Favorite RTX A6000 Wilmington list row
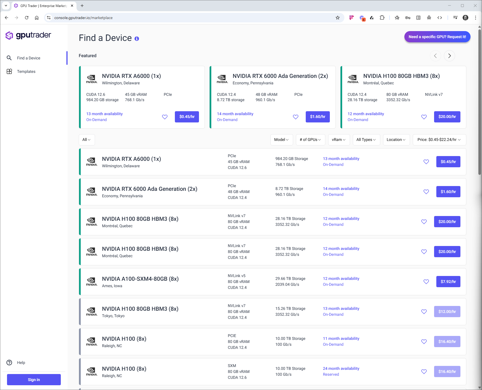Image resolution: width=482 pixels, height=390 pixels. click(x=426, y=162)
